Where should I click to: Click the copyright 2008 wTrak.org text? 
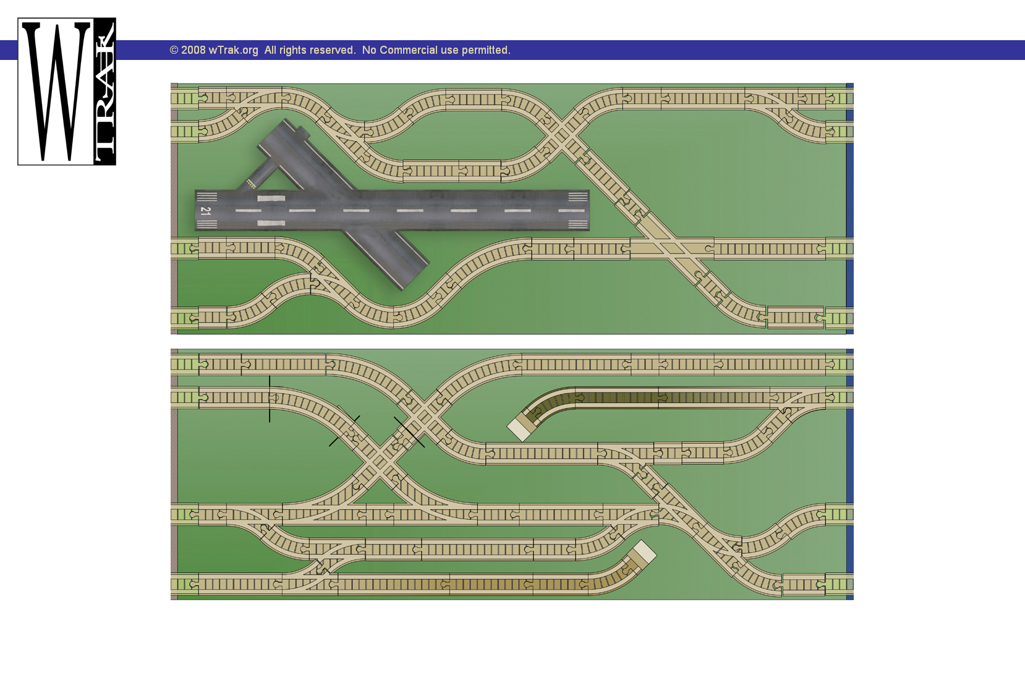[214, 50]
